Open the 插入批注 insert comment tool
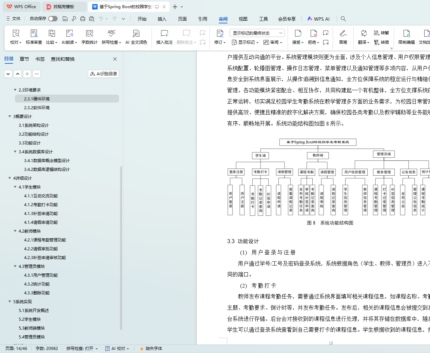 (x=164, y=34)
